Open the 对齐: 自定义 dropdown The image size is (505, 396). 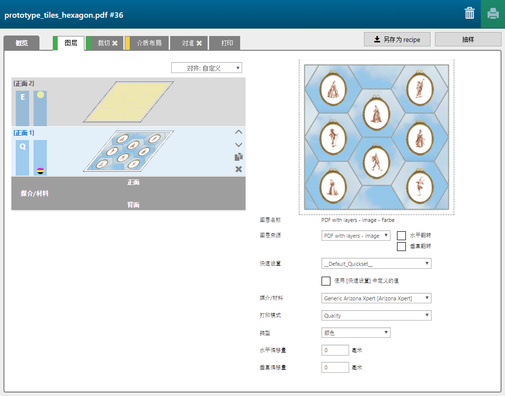(x=207, y=68)
